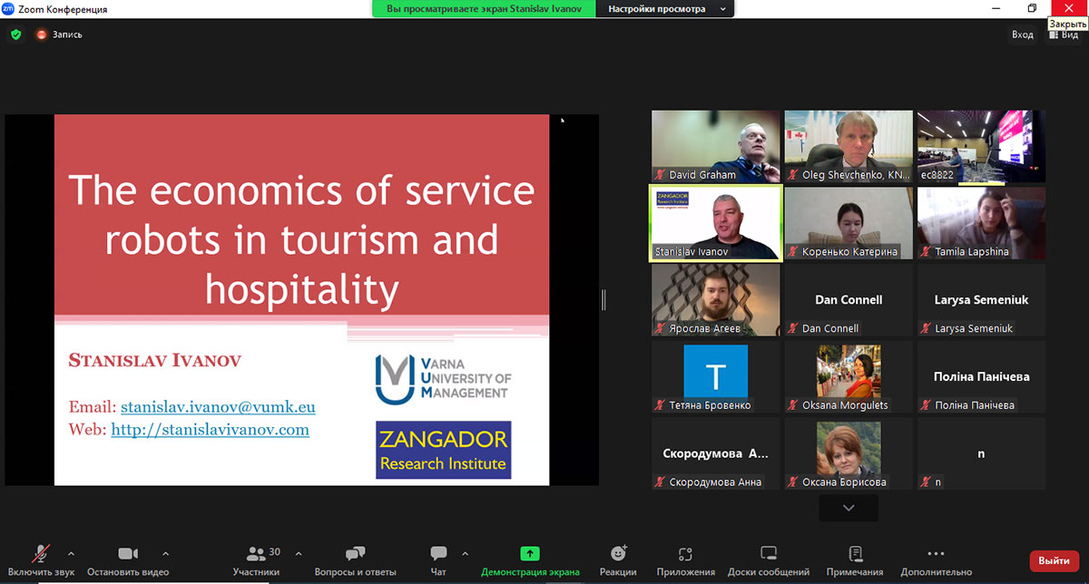This screenshot has width=1089, height=584.
Task: Select Скородумова Анна participant tile
Action: coord(716,453)
